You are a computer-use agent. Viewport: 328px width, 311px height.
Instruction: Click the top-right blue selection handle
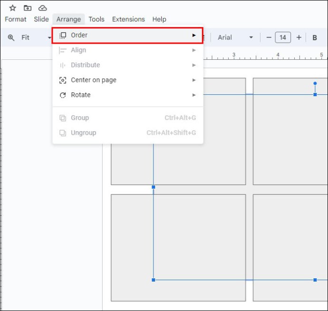pyautogui.click(x=315, y=94)
